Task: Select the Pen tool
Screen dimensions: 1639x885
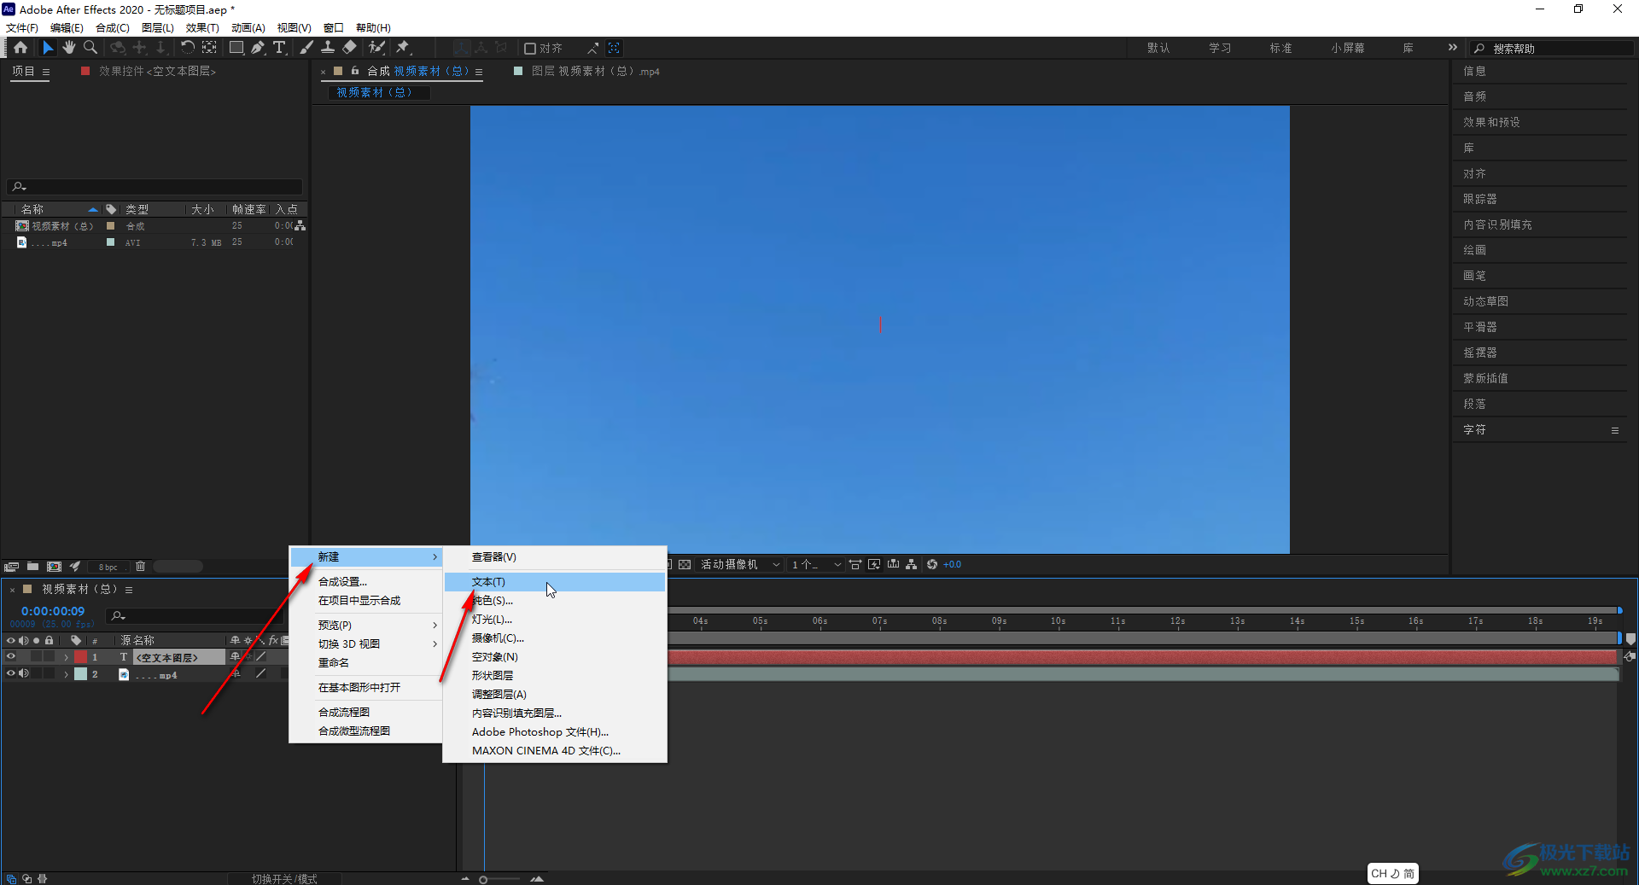Action: click(x=258, y=48)
